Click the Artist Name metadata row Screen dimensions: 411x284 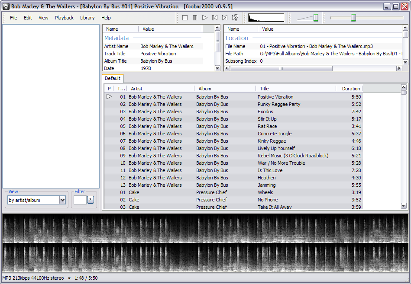[x=153, y=46]
